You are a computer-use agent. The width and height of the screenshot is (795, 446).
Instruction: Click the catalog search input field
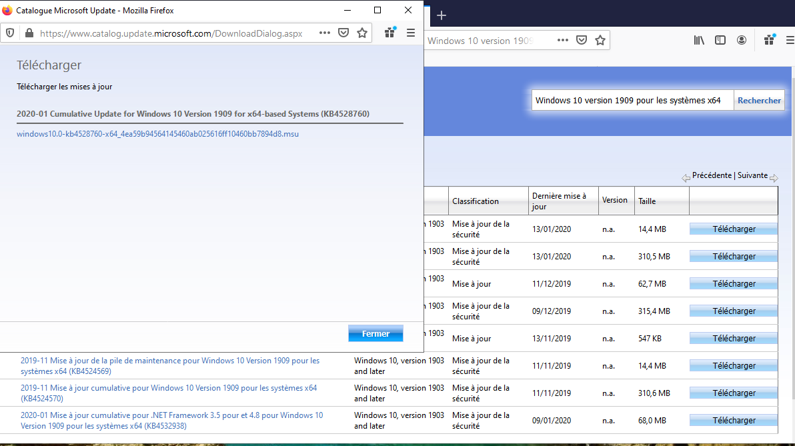(x=632, y=101)
